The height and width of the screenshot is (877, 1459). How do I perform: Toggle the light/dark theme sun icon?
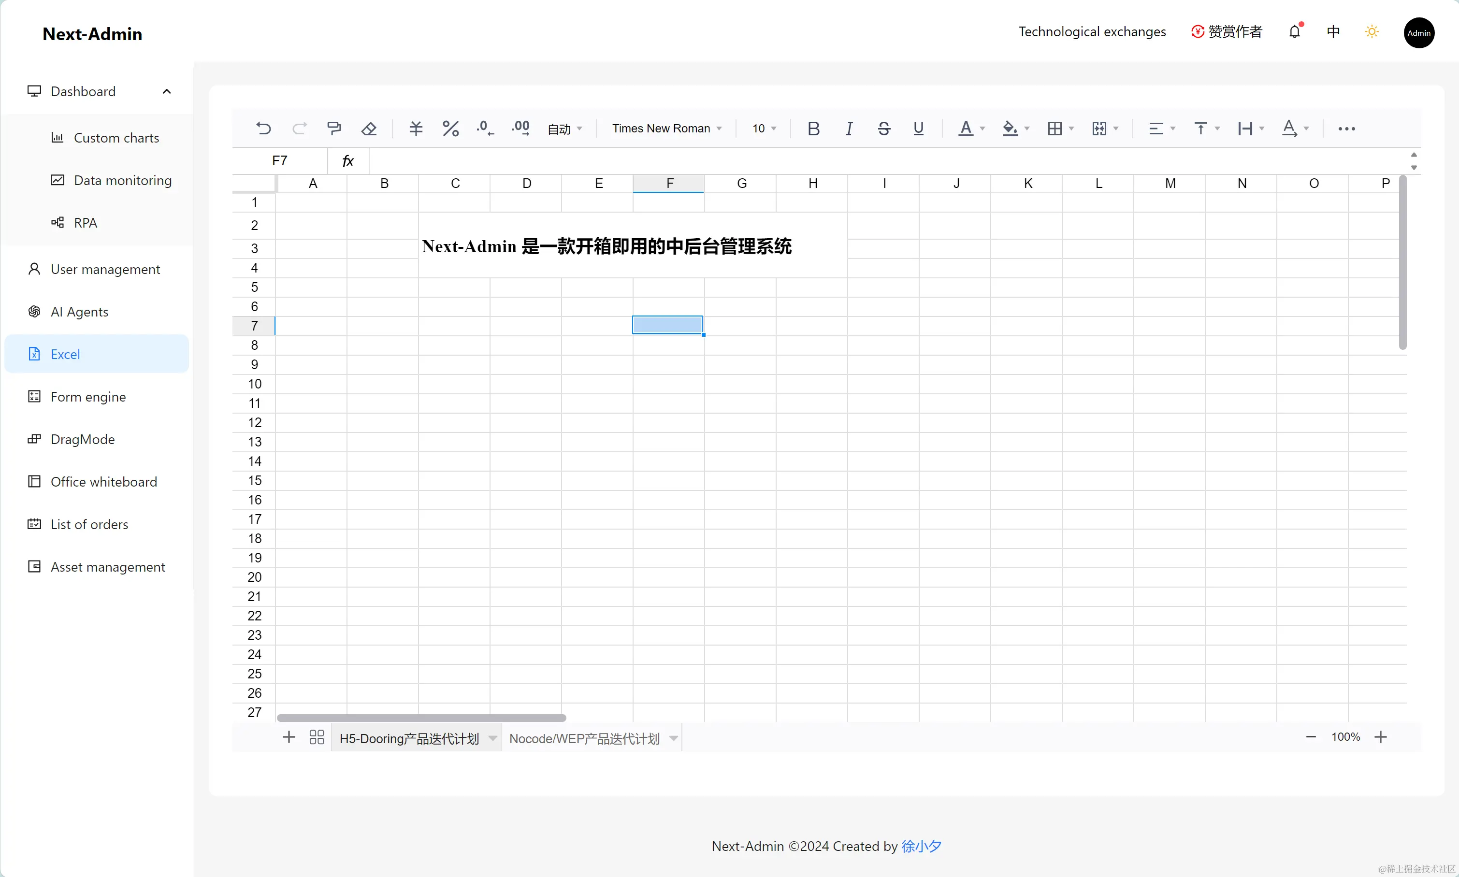(x=1372, y=32)
